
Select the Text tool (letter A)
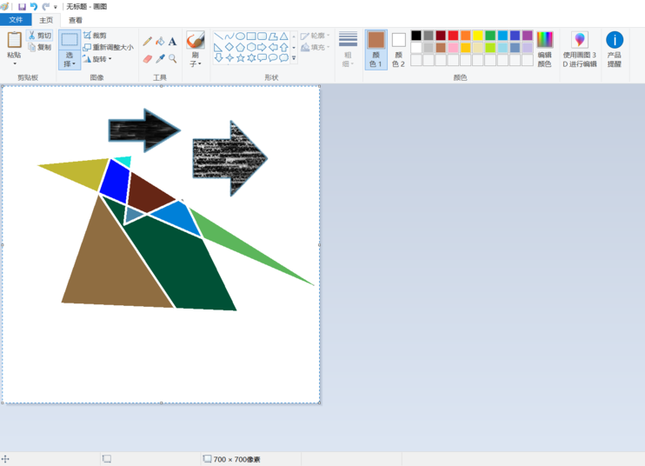pos(172,41)
